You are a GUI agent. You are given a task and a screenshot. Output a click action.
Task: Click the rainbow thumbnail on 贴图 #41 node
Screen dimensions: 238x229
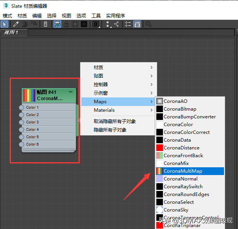[x=29, y=95]
